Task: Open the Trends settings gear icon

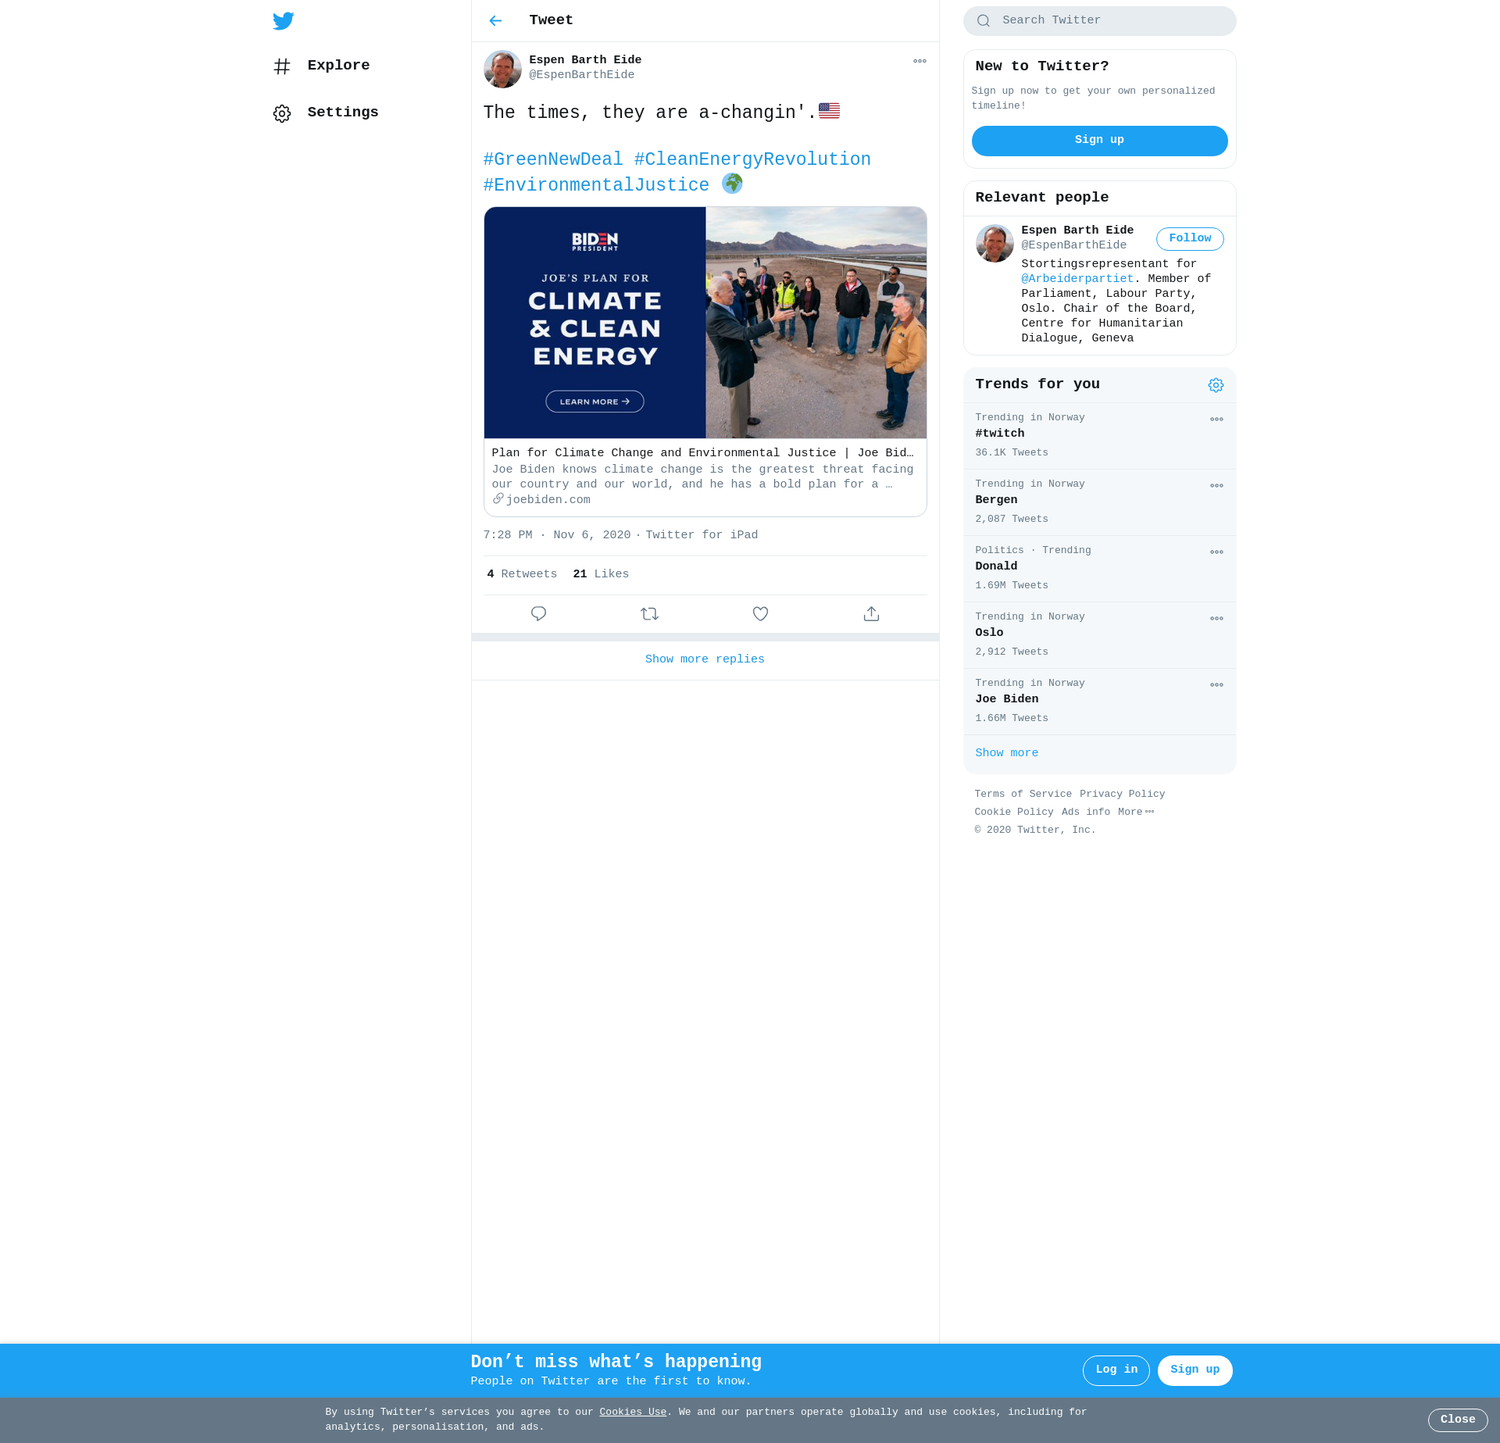Action: pos(1216,385)
